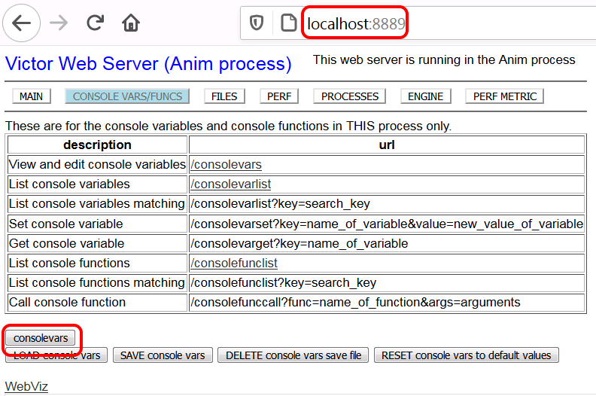The image size is (596, 396).
Task: Open the ENGINE tab
Action: click(x=425, y=96)
